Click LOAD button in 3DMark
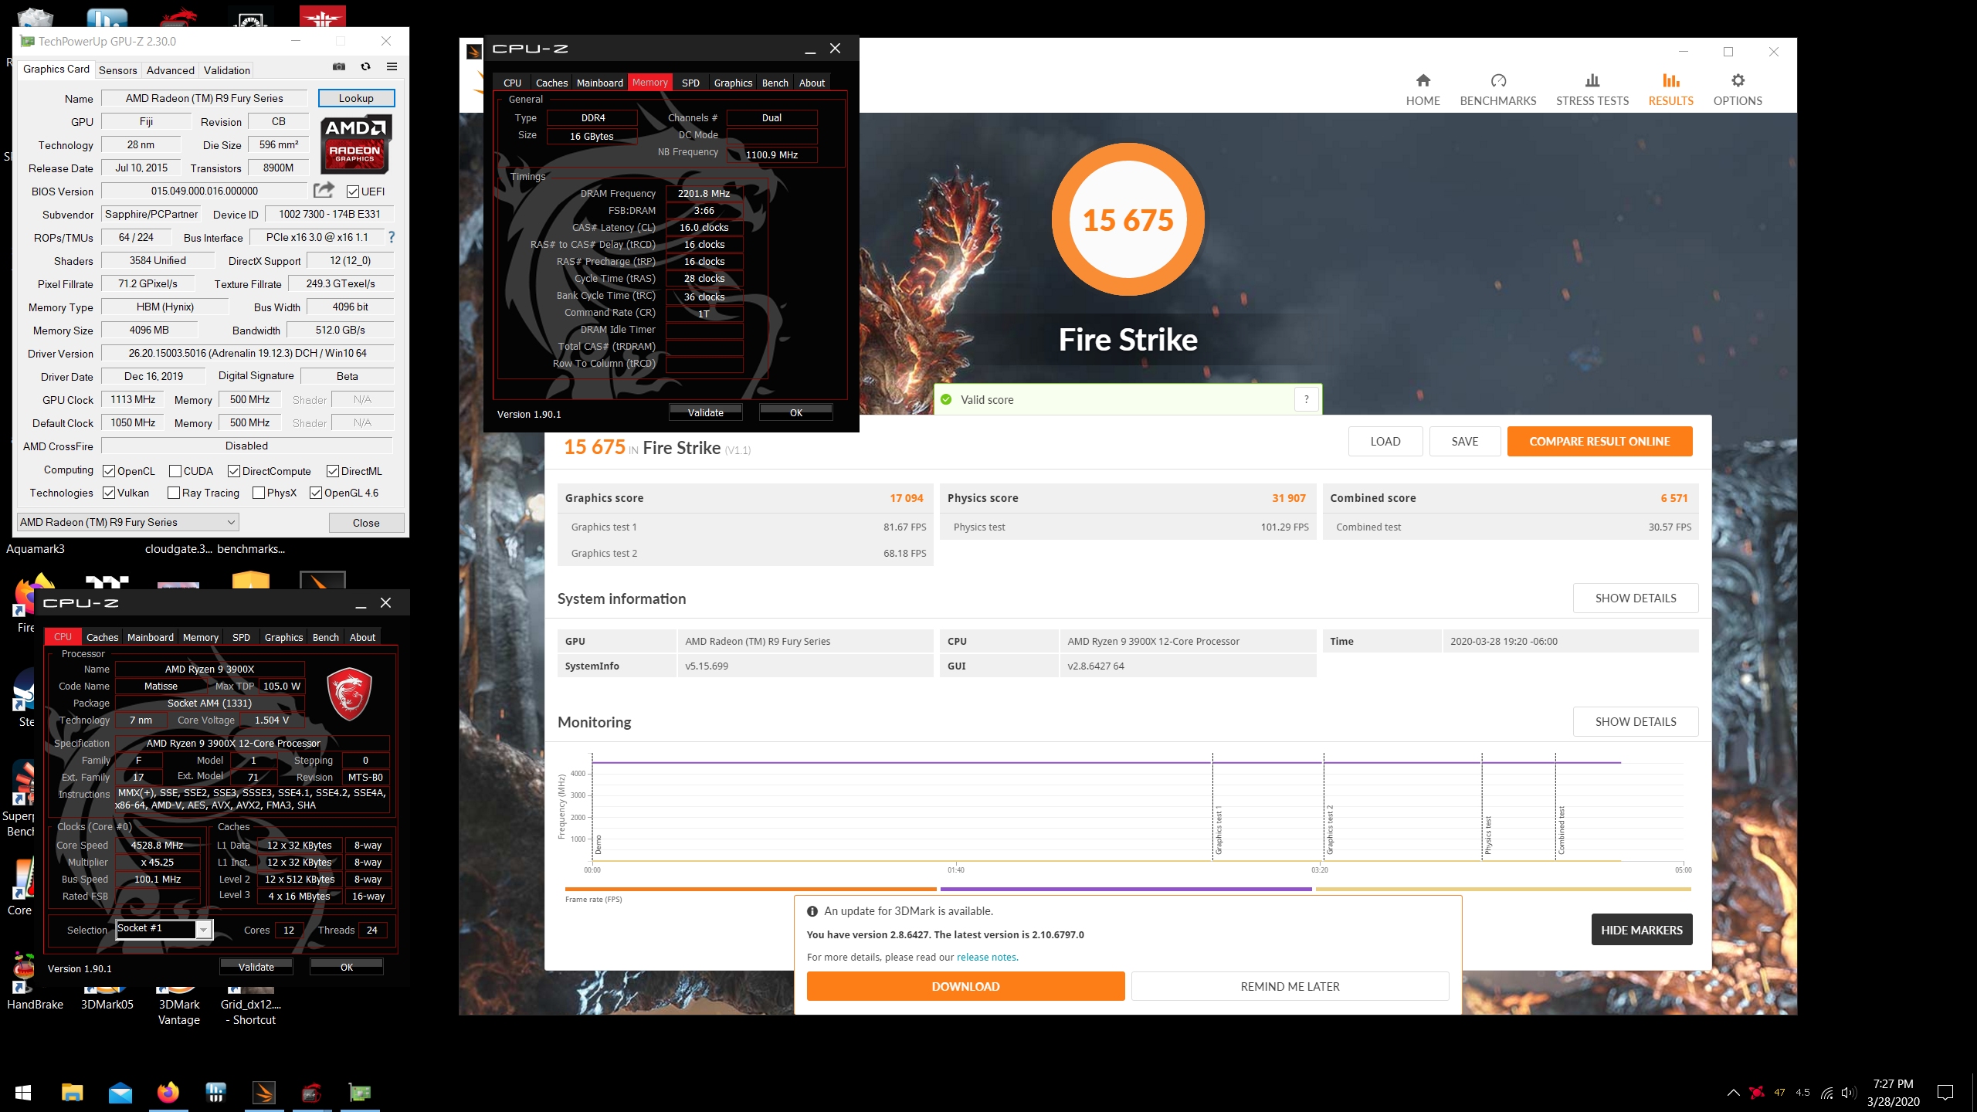This screenshot has width=1977, height=1112. pyautogui.click(x=1385, y=441)
